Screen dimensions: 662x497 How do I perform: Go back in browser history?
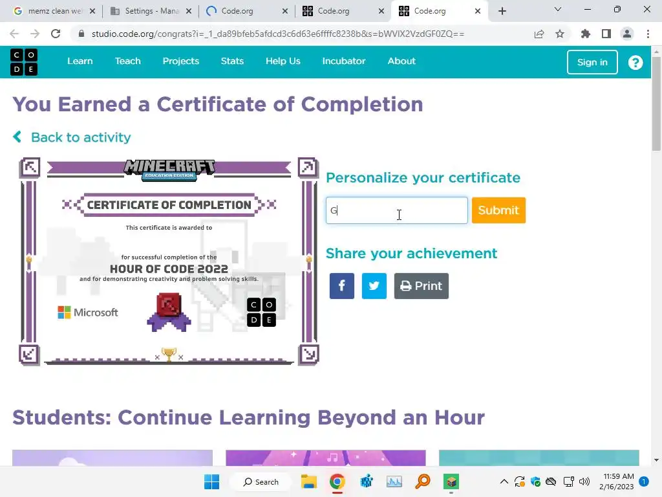pos(14,34)
